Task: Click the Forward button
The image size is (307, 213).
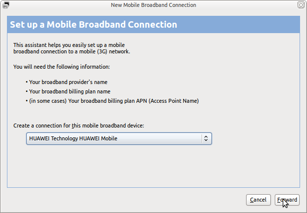Action: coord(287,200)
